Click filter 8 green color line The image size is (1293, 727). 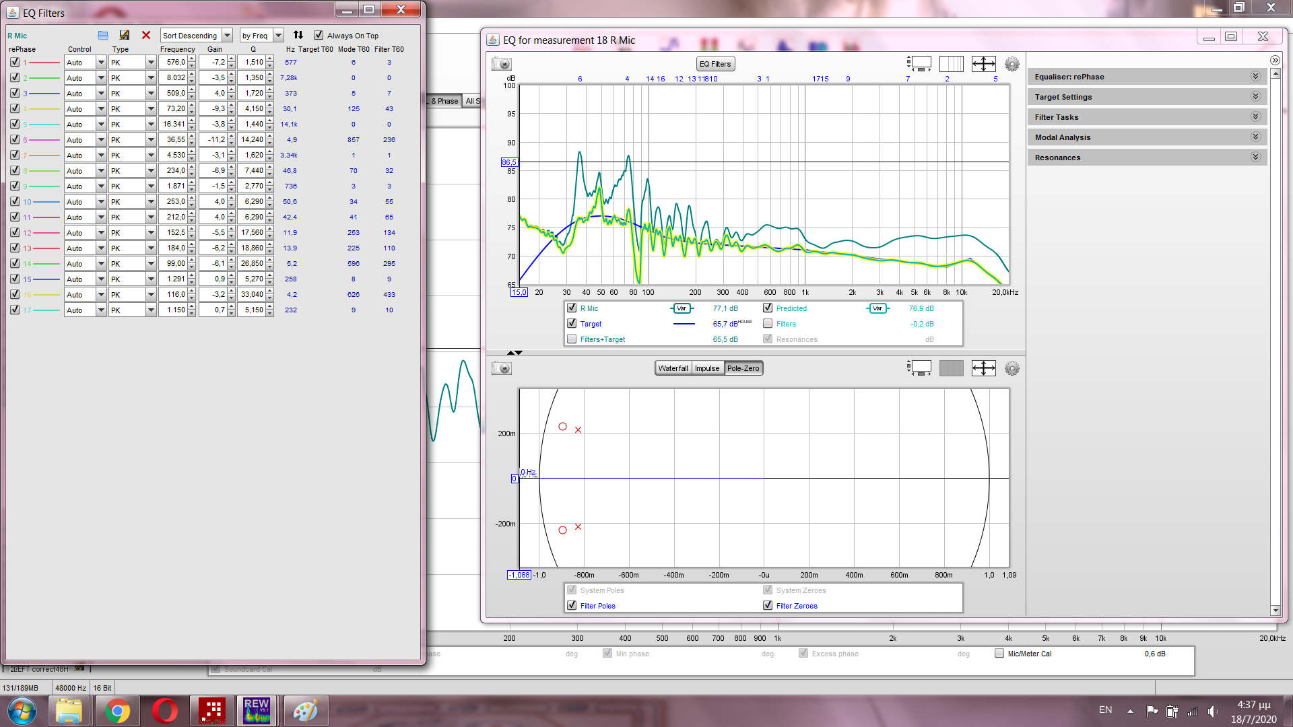click(45, 171)
